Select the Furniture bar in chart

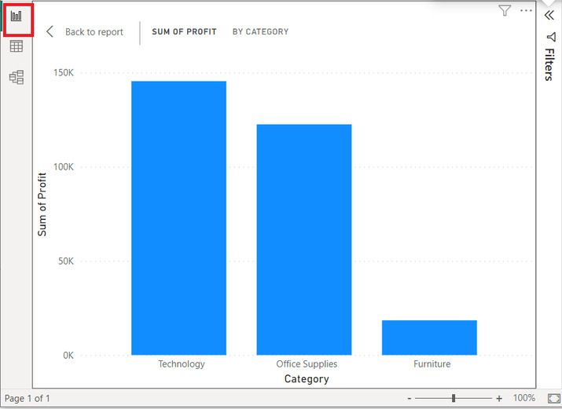tap(429, 338)
